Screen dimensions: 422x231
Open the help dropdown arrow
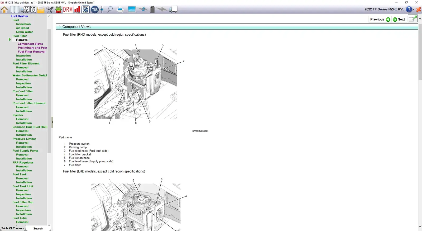click(414, 10)
